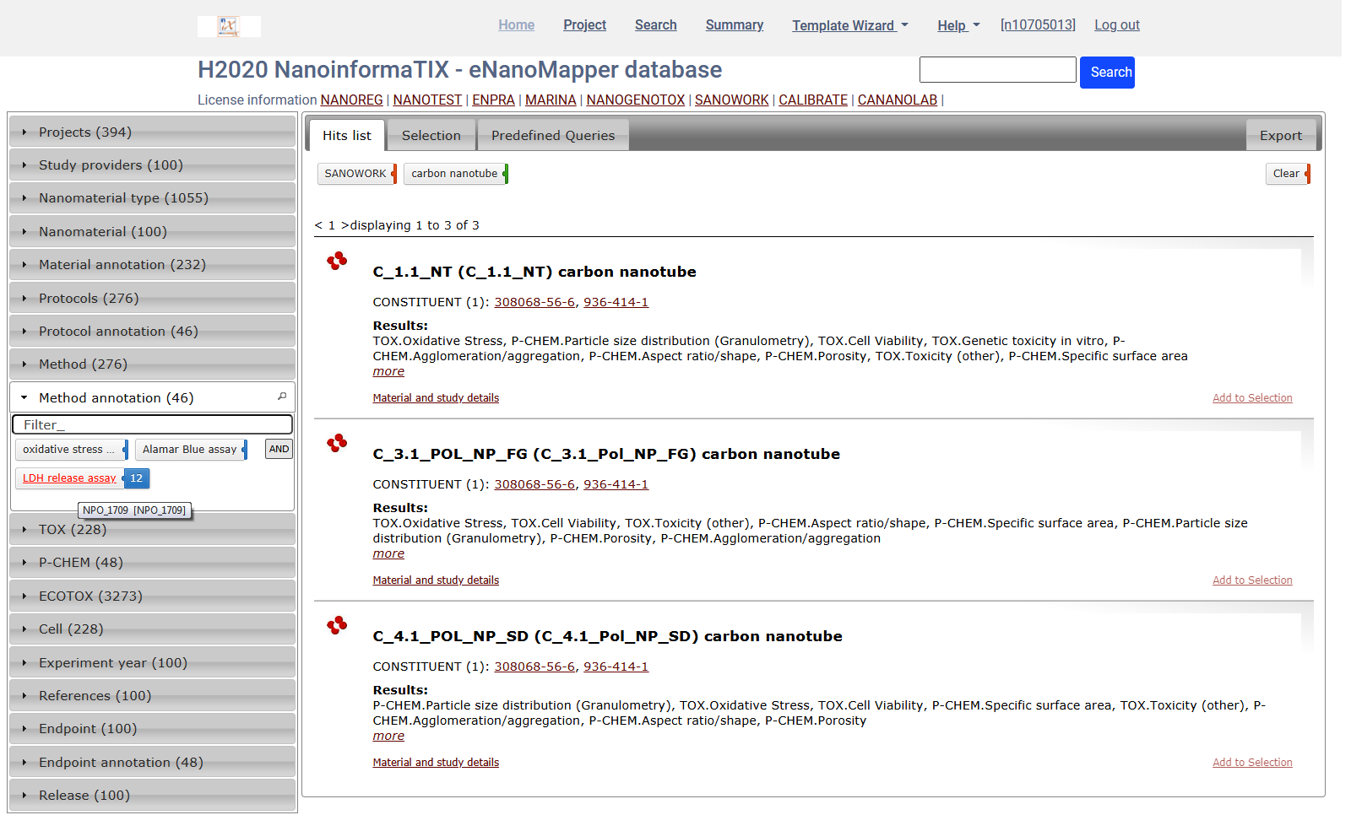Image resolution: width=1351 pixels, height=815 pixels.
Task: Open the Template Wizard dropdown
Action: [x=849, y=25]
